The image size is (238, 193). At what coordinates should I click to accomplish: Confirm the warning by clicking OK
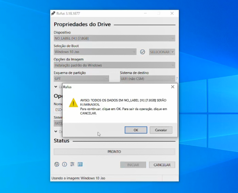tap(136, 130)
